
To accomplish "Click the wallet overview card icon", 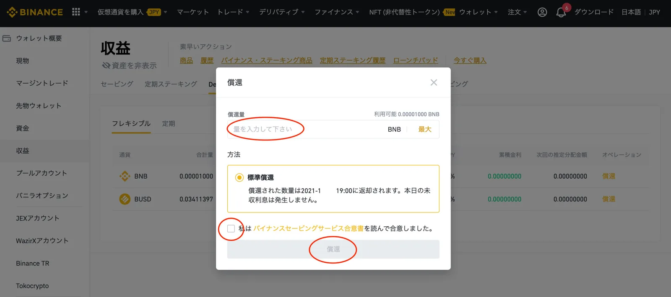I will [7, 38].
